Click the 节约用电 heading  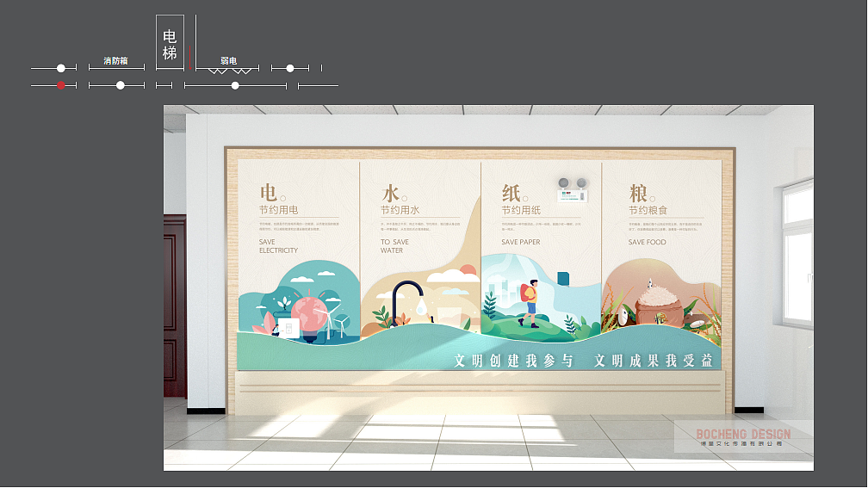(x=278, y=210)
